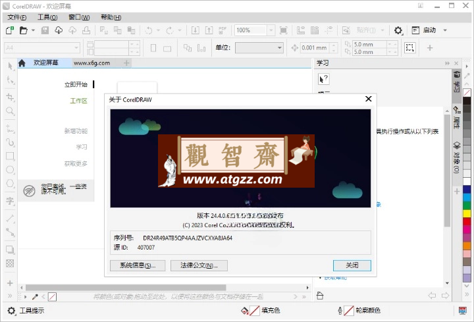Viewport: 474px width, 322px height.
Task: Click the eyedropper icon in palette bar
Action: (35, 296)
